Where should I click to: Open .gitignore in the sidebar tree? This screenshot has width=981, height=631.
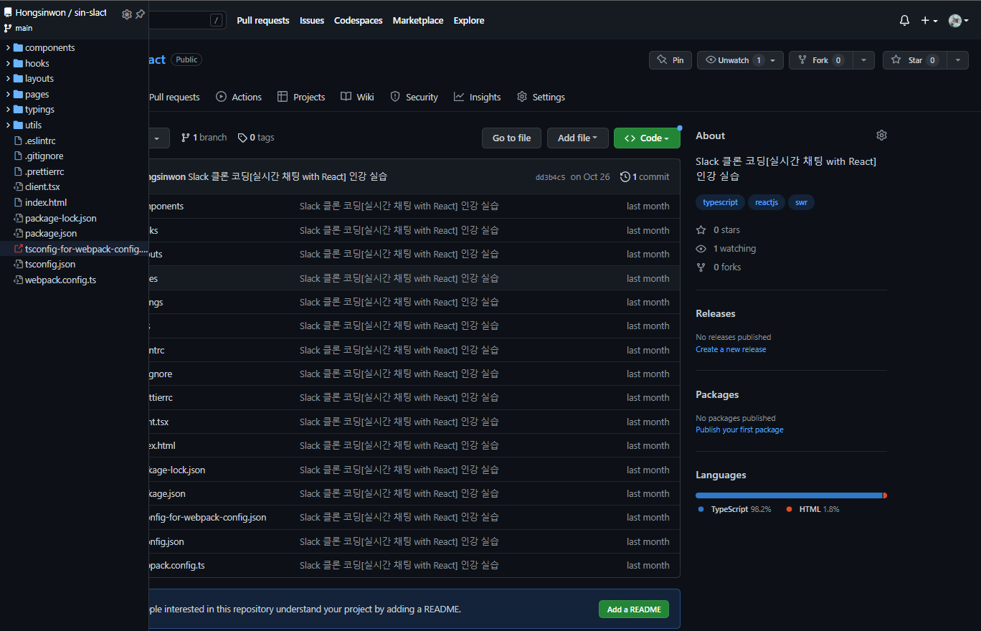tap(44, 156)
